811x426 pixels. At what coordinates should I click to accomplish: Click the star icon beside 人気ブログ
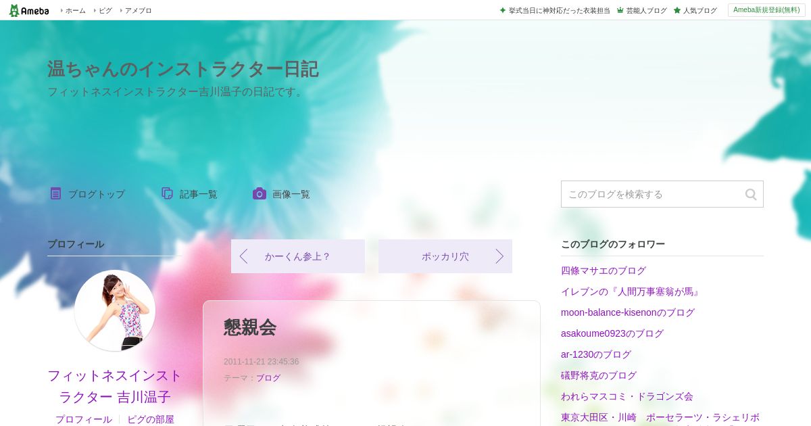click(677, 10)
